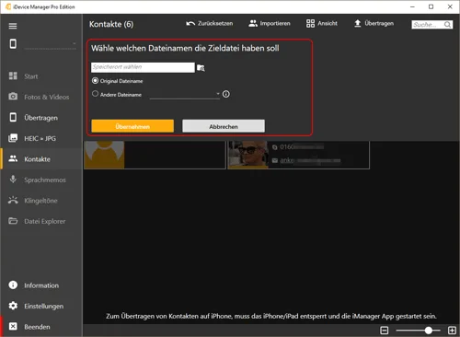Open the HEIC » JPG converter
This screenshot has width=460, height=337.
click(40, 138)
